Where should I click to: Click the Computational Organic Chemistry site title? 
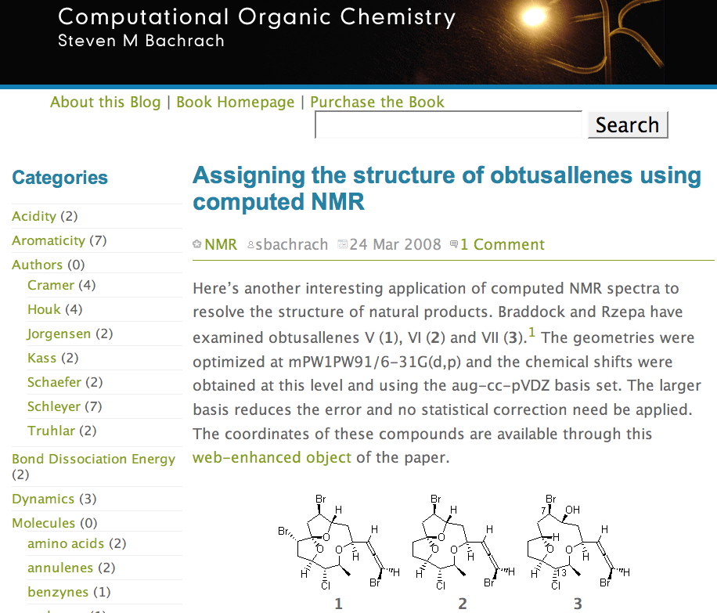click(257, 17)
